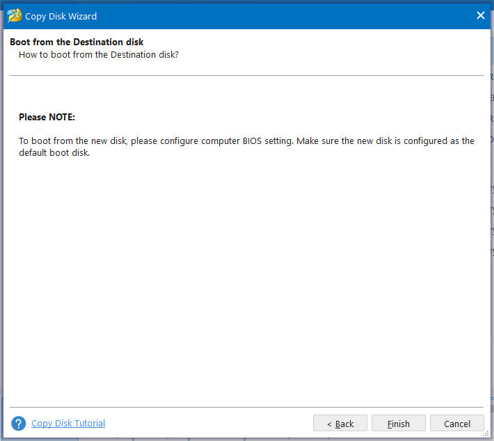Open the Copy Disk Tutorial link
Image resolution: width=494 pixels, height=441 pixels.
[x=68, y=423]
